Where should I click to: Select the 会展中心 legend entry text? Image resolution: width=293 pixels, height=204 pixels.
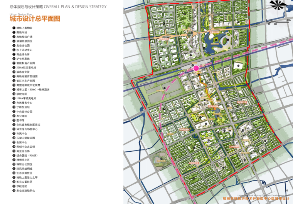(22, 142)
